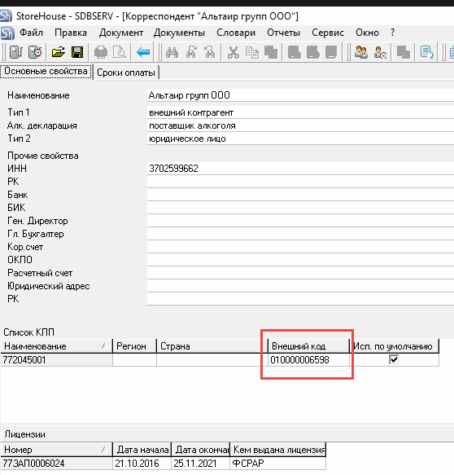Click the blue document with arrow icon

427,52
